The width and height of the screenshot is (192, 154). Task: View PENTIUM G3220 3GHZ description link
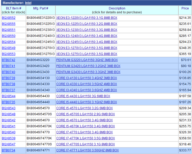[x=87, y=60]
